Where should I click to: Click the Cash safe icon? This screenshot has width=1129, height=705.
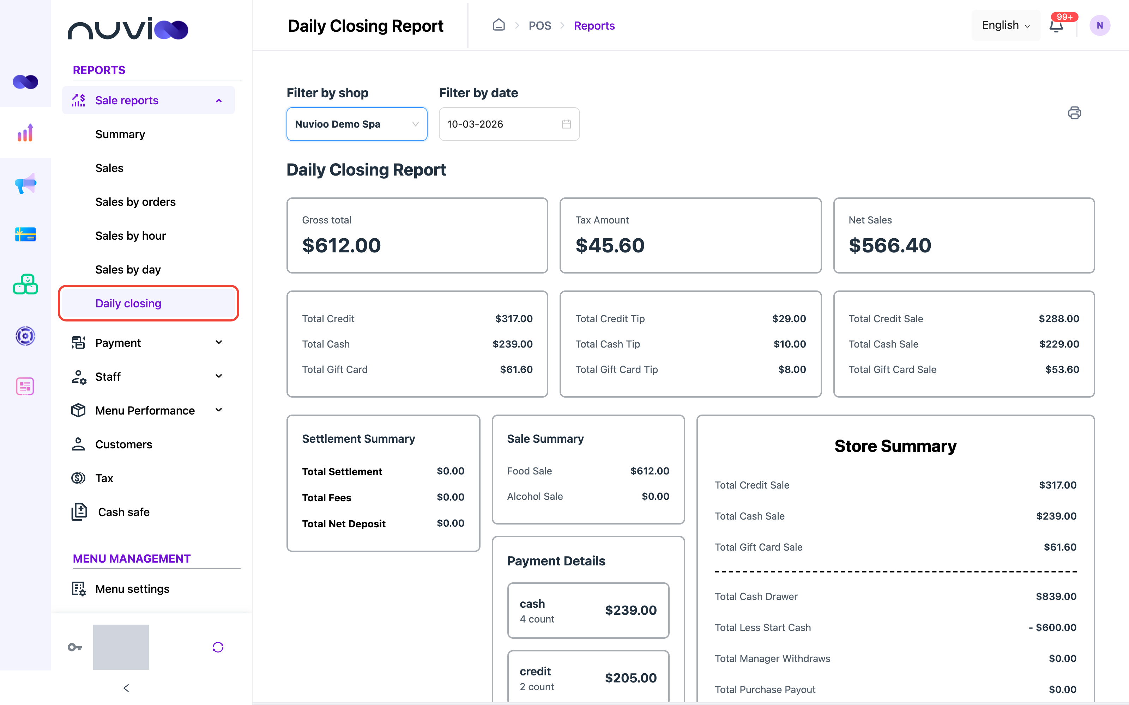(79, 512)
